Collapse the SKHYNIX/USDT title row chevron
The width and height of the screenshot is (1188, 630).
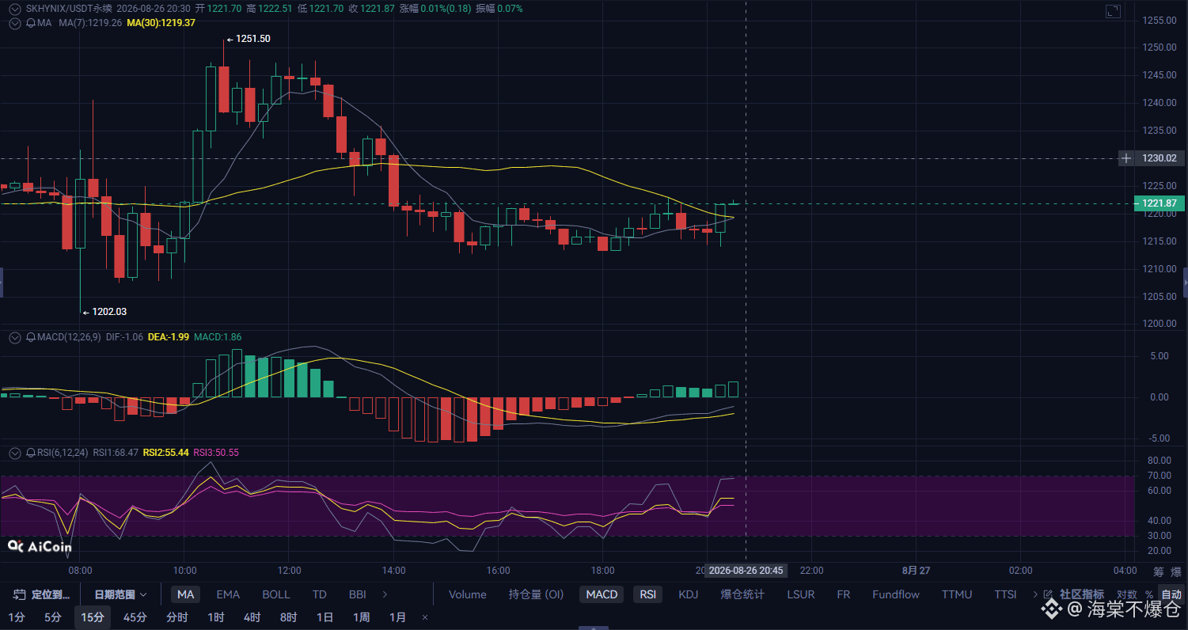click(x=14, y=9)
